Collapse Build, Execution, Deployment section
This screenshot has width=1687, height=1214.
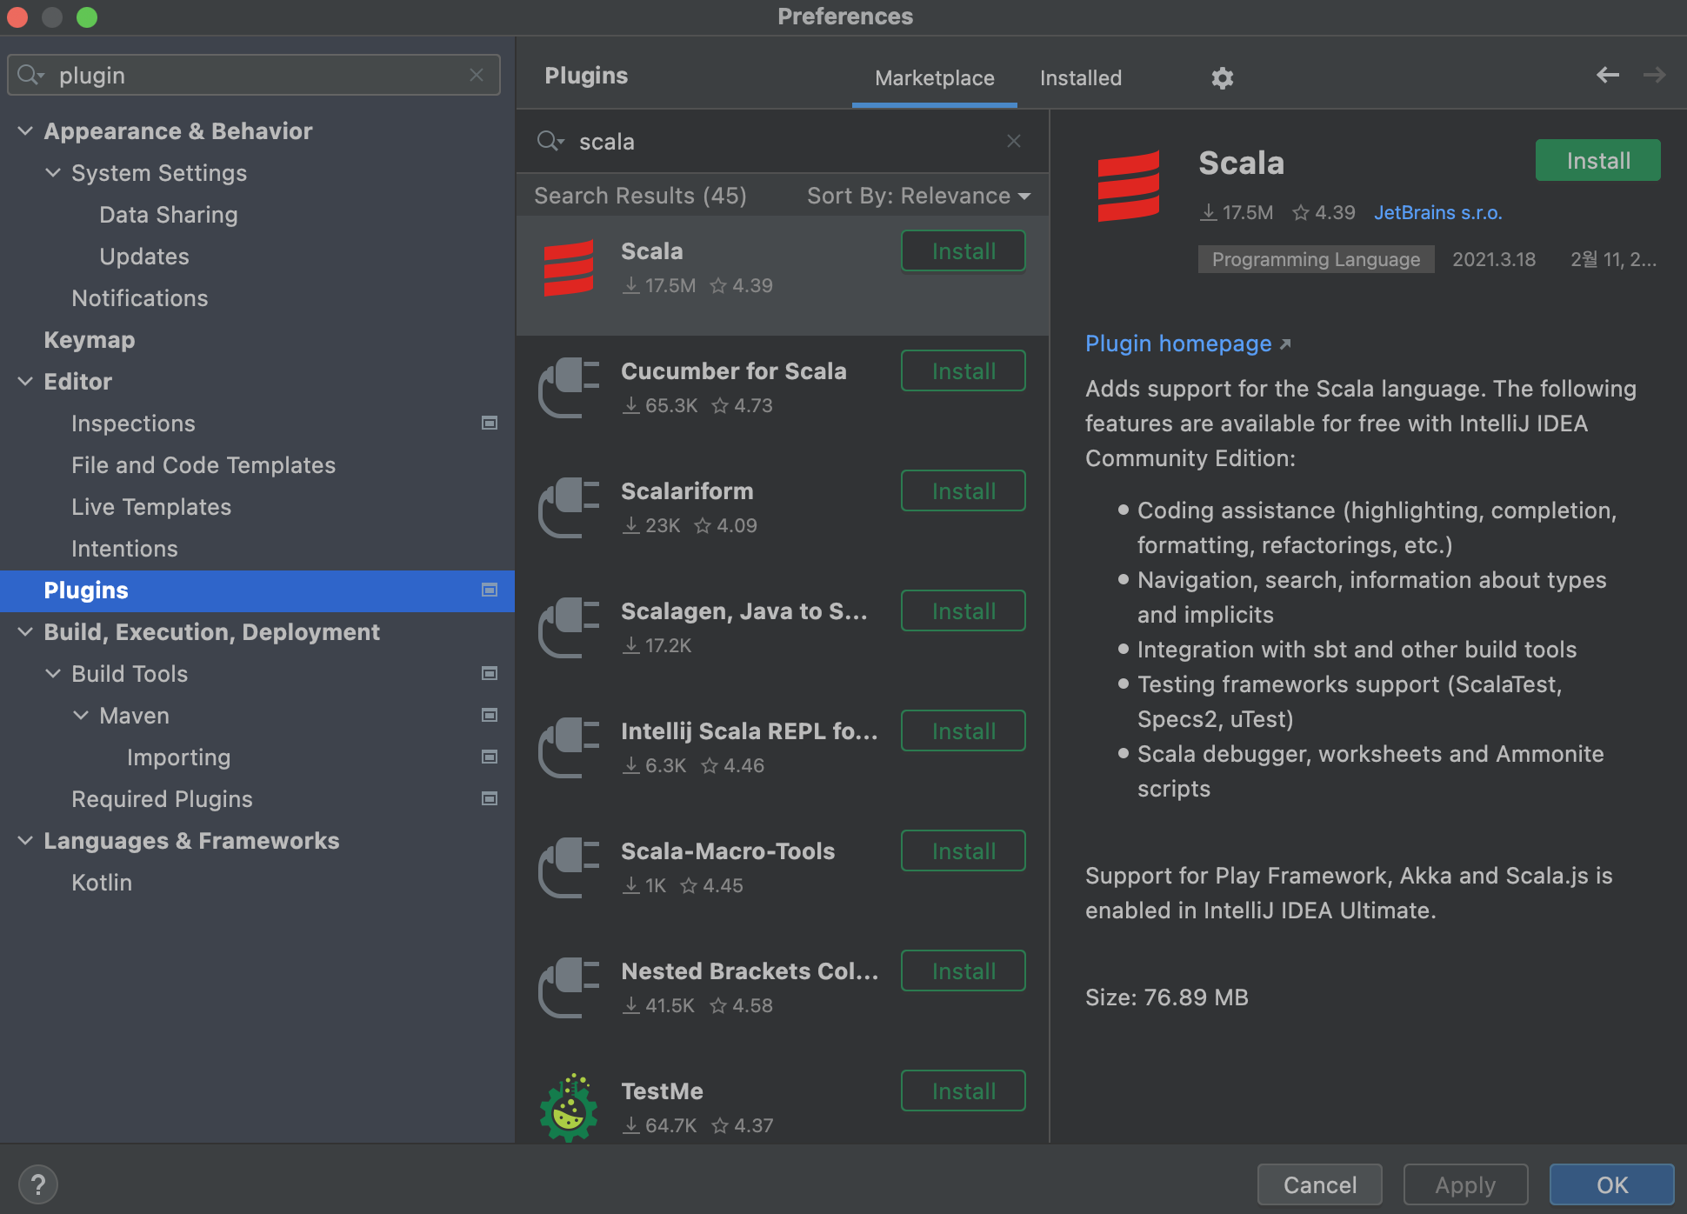[25, 632]
